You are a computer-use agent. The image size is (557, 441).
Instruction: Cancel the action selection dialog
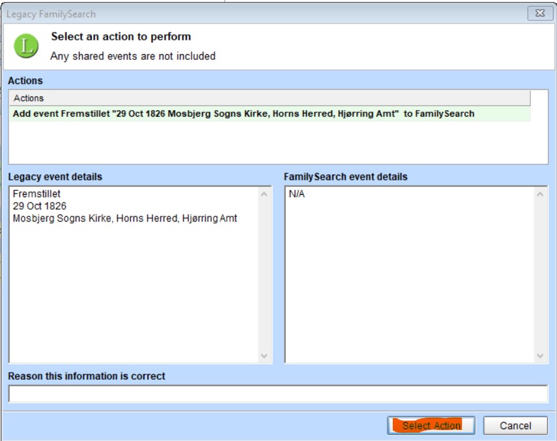tap(515, 425)
